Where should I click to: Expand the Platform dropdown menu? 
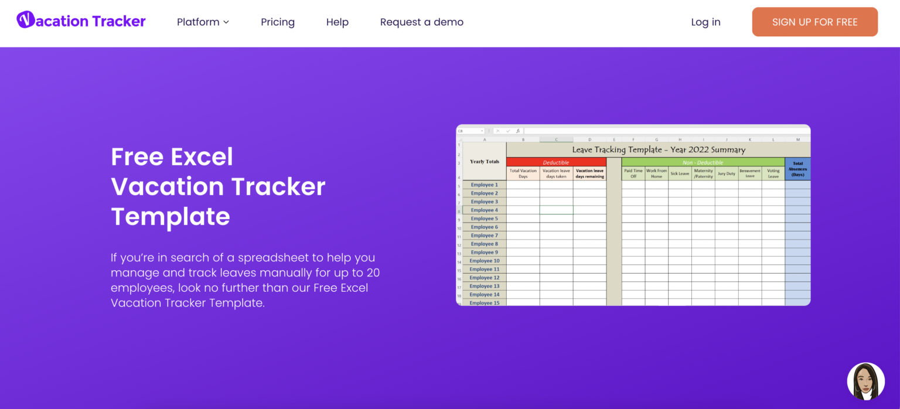click(203, 22)
